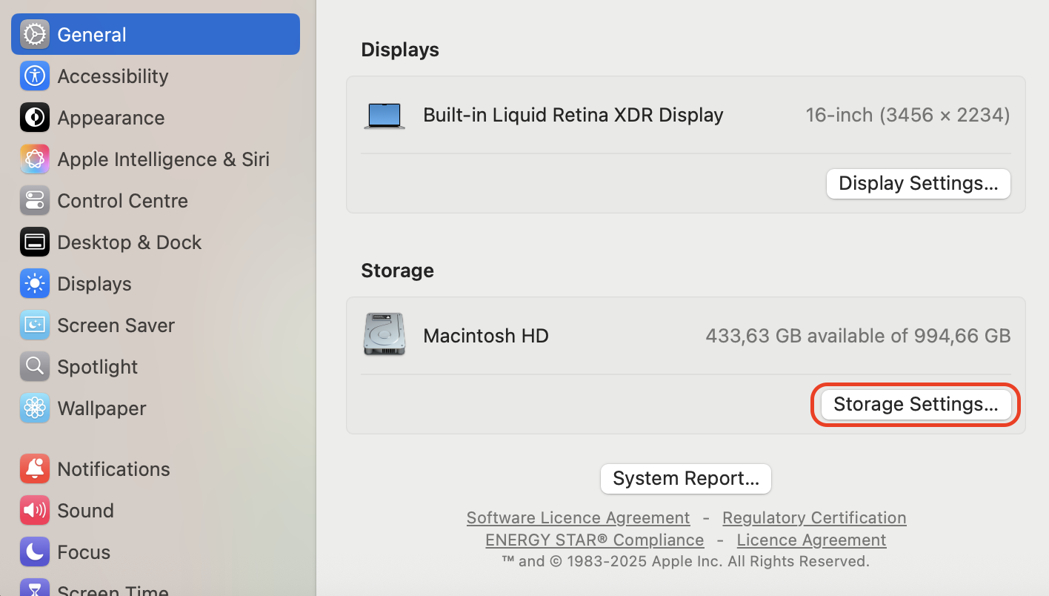Select the Appearance icon in sidebar

point(35,117)
